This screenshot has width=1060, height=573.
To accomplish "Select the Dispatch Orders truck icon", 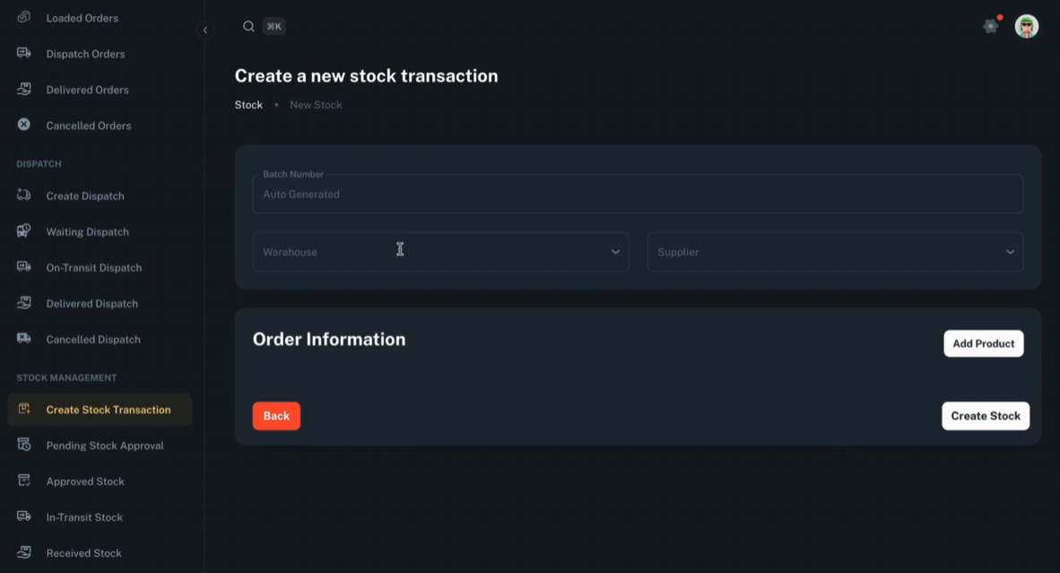I will (23, 54).
